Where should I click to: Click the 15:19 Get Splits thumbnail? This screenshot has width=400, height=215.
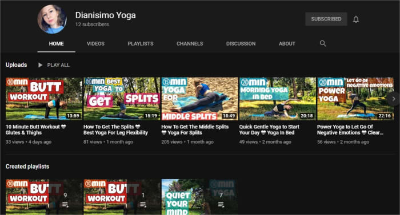click(x=122, y=99)
